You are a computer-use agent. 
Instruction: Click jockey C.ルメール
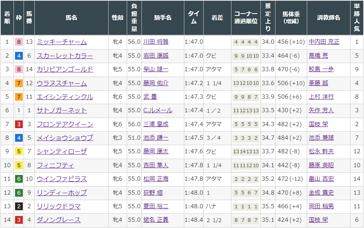point(158,110)
